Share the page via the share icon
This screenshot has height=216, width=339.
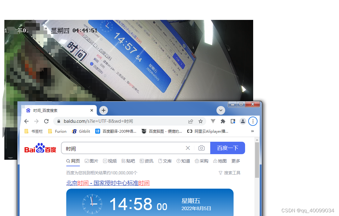tap(190, 121)
